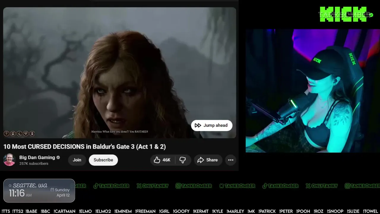Click the Instagram TANKBOMBER handle left of Kick handle
The image size is (380, 214).
click(194, 186)
